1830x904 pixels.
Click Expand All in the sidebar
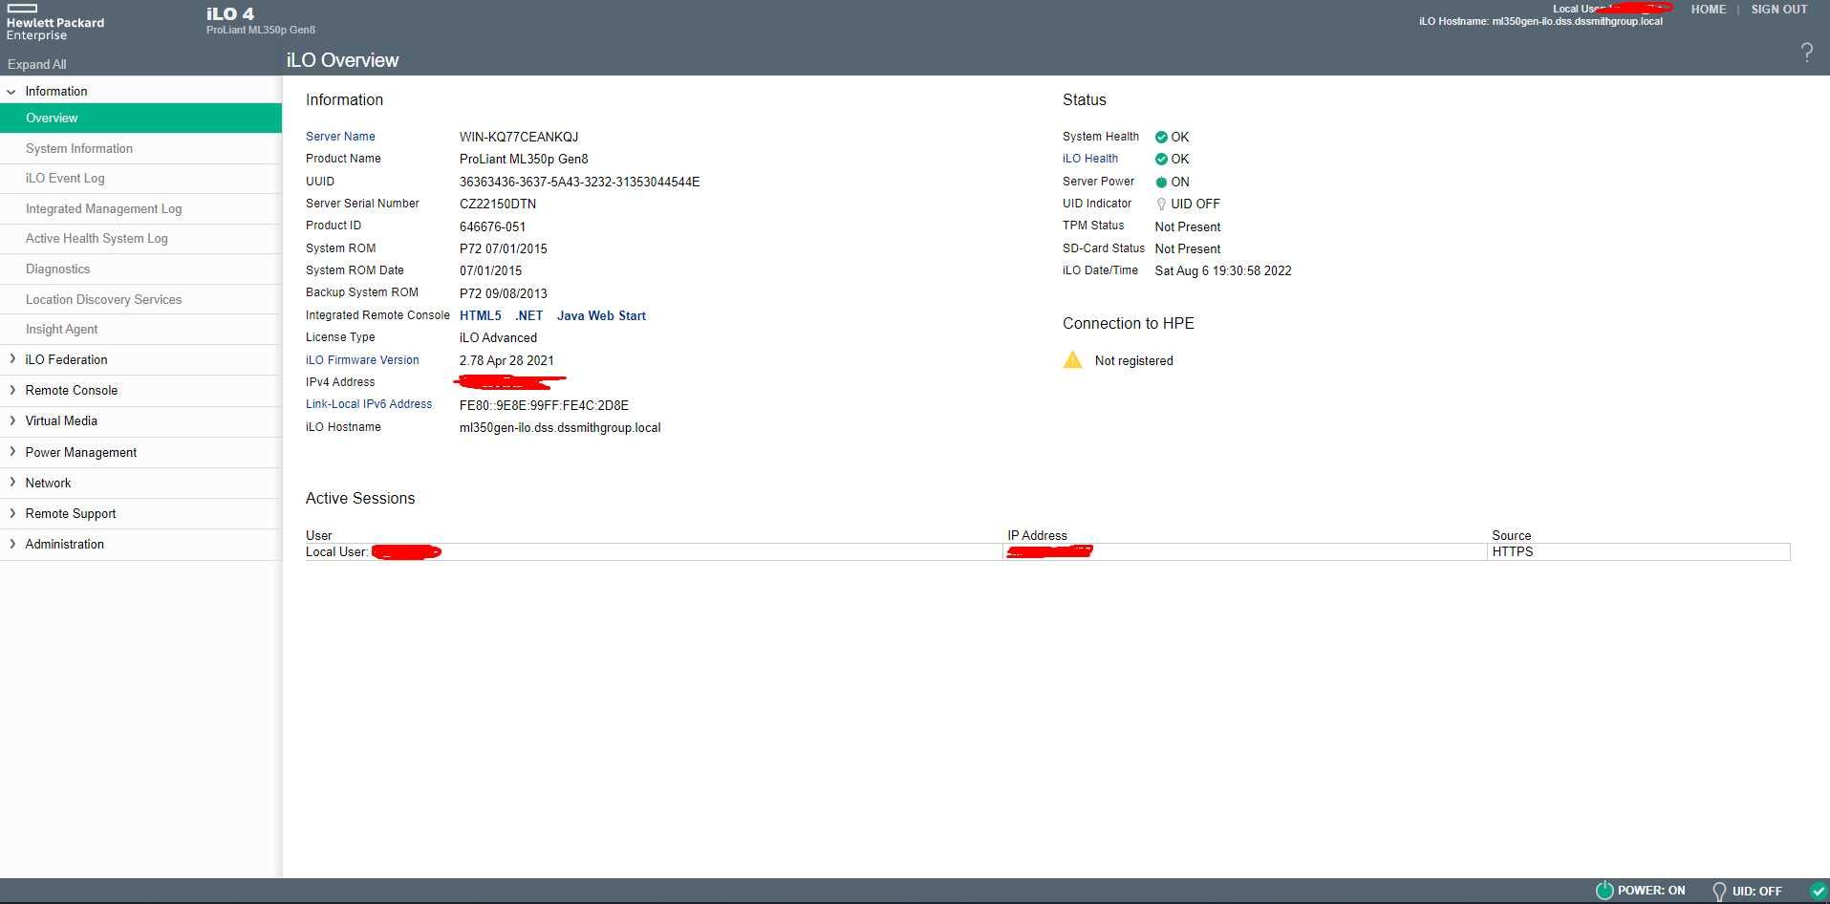click(36, 64)
